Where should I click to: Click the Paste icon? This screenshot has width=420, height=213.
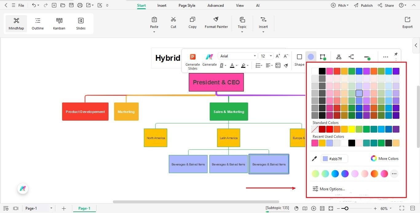pos(154,19)
